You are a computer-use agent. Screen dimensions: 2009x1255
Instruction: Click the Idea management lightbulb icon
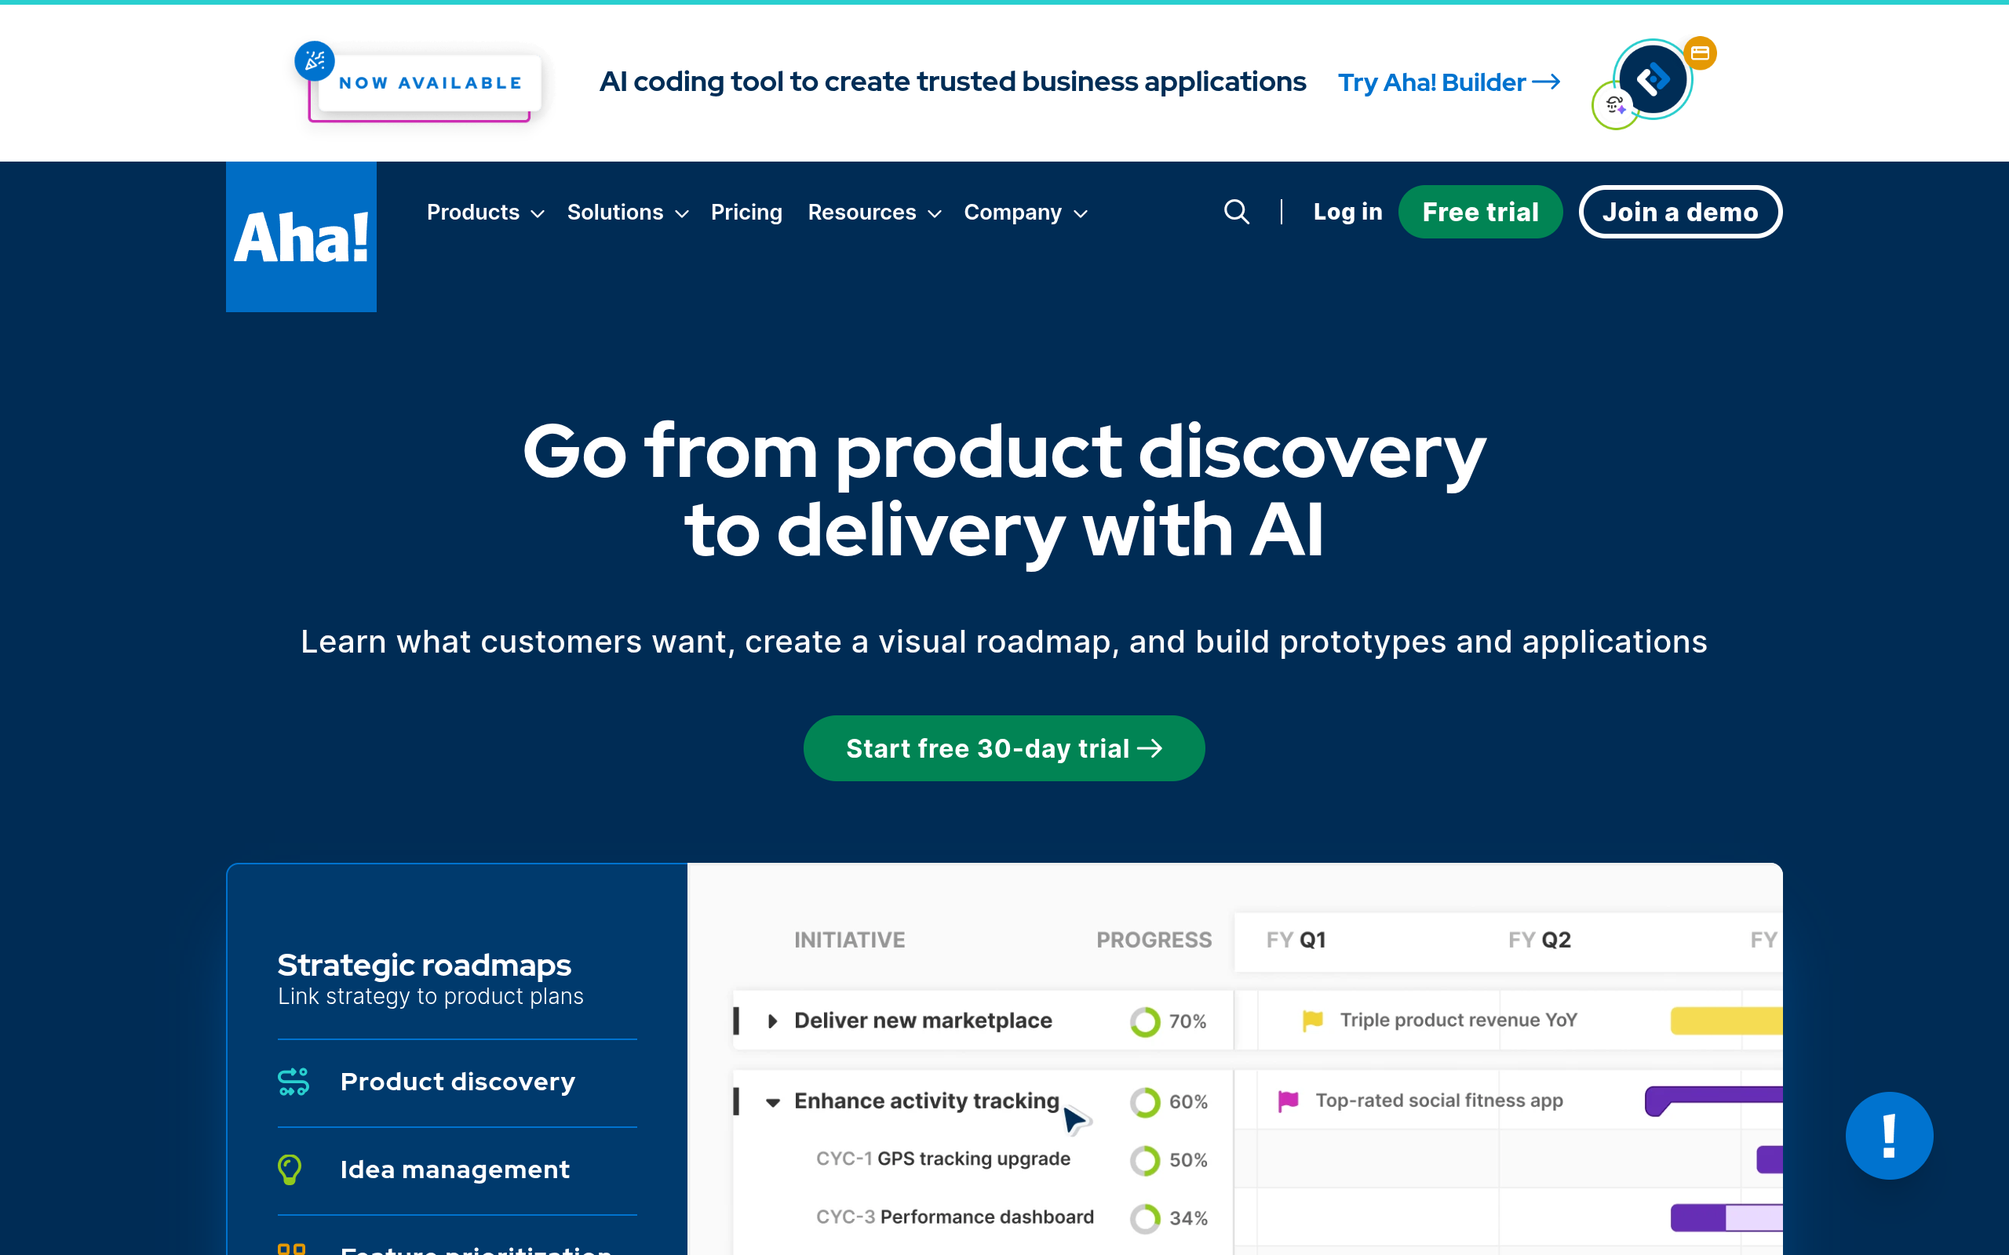click(x=289, y=1170)
